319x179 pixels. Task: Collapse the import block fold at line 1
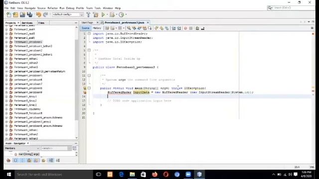89,33
